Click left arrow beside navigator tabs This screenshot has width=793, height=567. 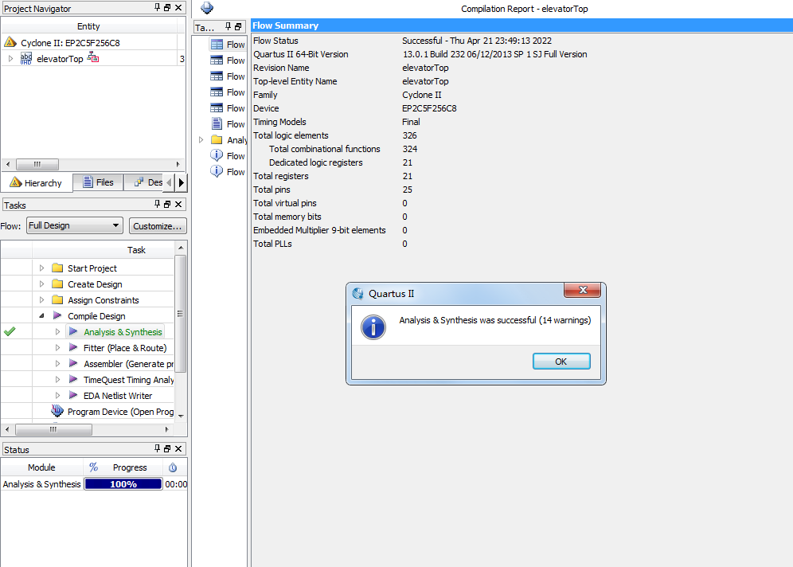coord(170,182)
